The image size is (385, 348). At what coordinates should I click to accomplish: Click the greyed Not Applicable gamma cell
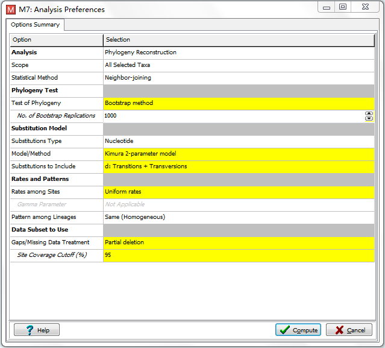[x=239, y=204]
